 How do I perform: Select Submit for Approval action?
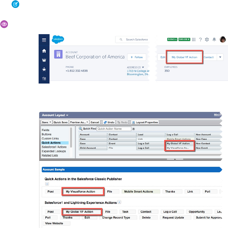pyautogui.click(x=208, y=217)
